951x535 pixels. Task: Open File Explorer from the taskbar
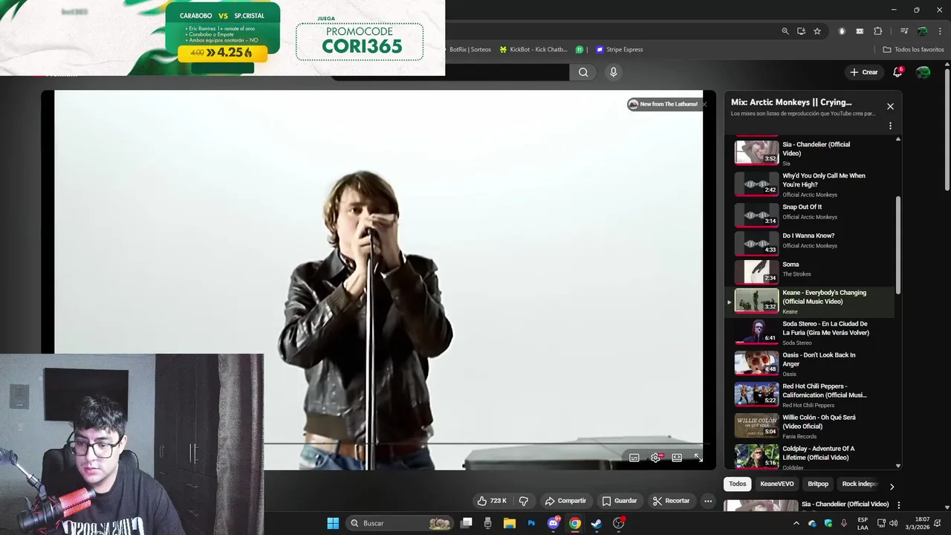(510, 523)
